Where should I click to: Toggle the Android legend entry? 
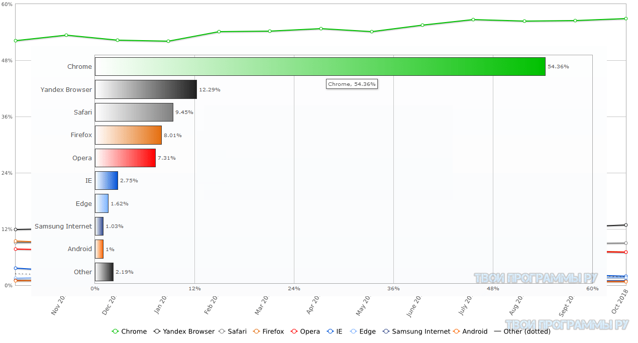pos(470,331)
